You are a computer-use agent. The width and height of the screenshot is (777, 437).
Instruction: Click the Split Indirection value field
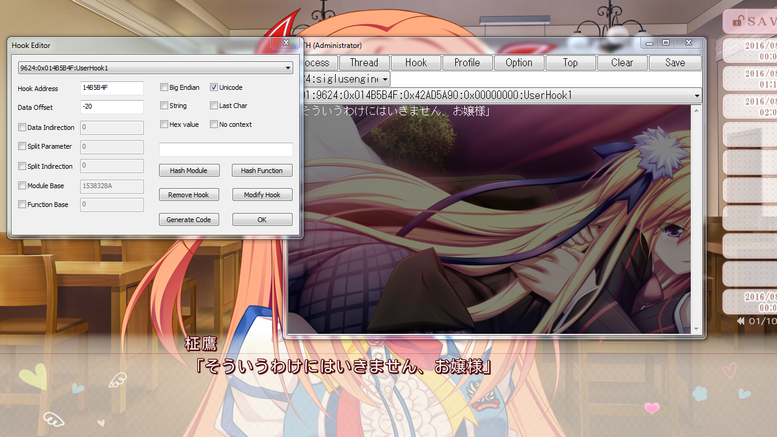pos(112,166)
